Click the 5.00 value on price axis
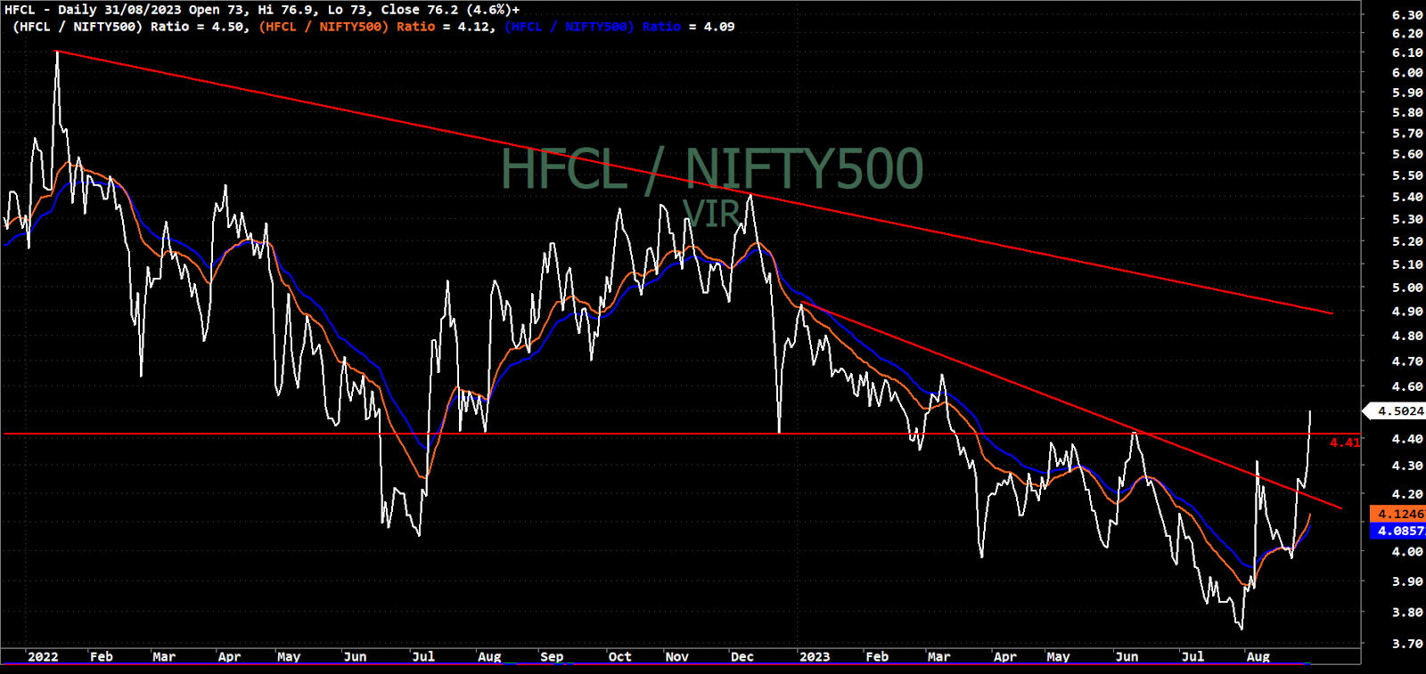 [x=1407, y=288]
